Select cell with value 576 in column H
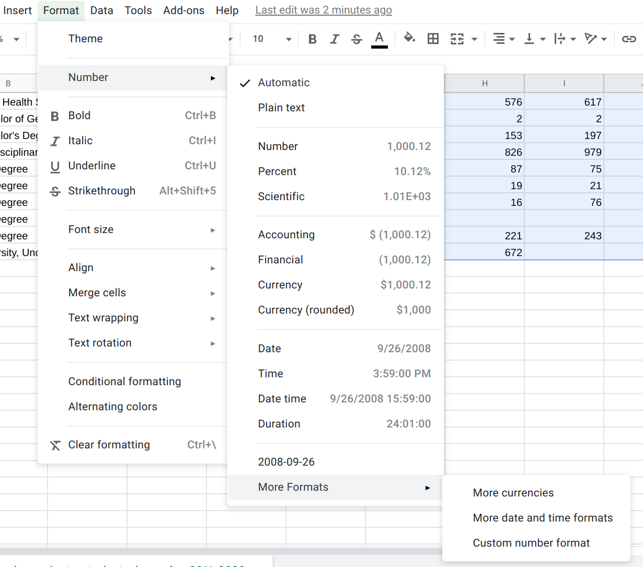Viewport: 643px width, 567px height. [x=484, y=102]
